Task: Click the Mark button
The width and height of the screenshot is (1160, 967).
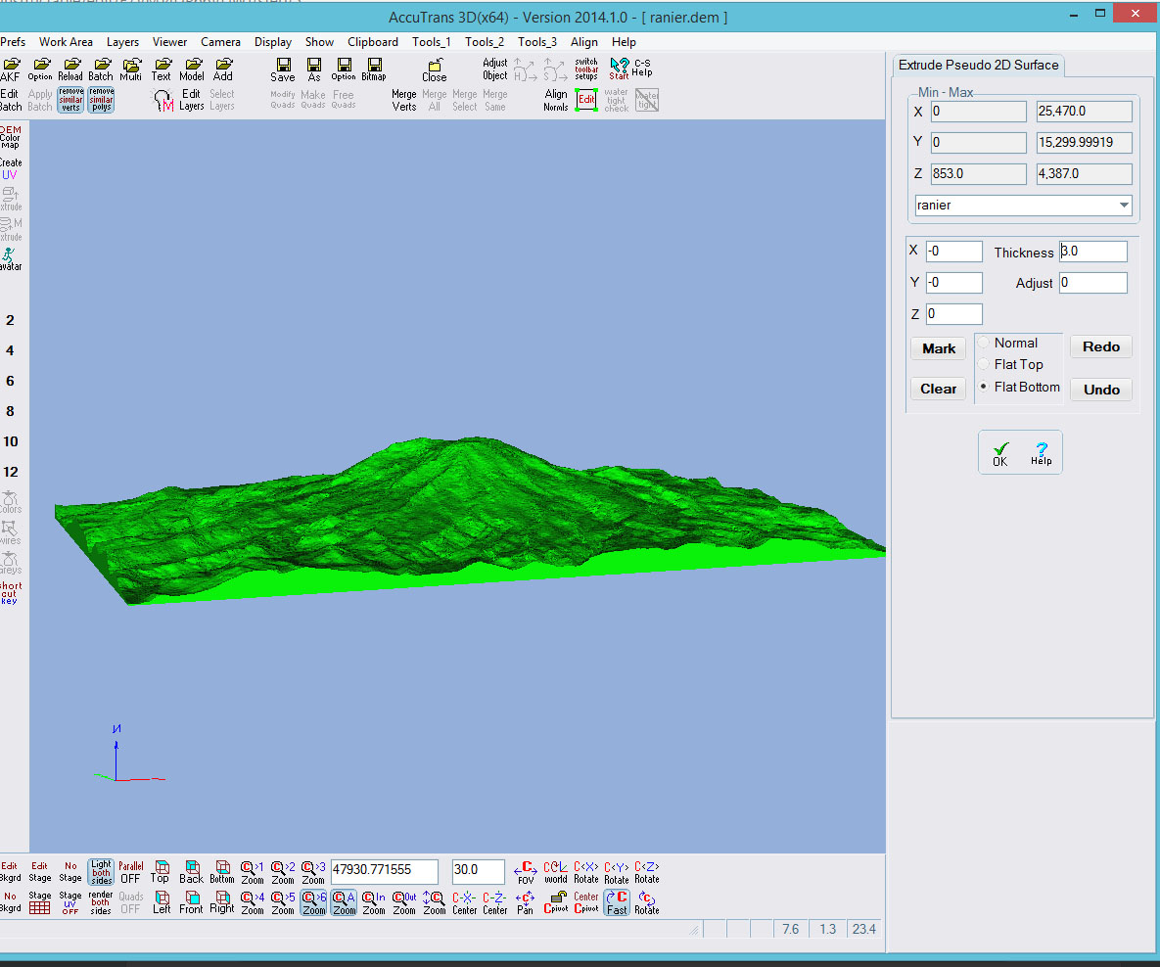Action: click(x=937, y=348)
